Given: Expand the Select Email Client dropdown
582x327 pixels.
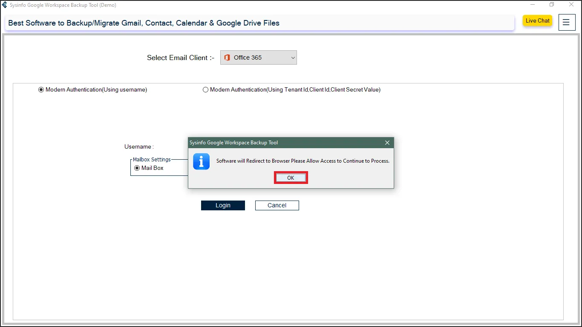Looking at the screenshot, I should click(259, 57).
